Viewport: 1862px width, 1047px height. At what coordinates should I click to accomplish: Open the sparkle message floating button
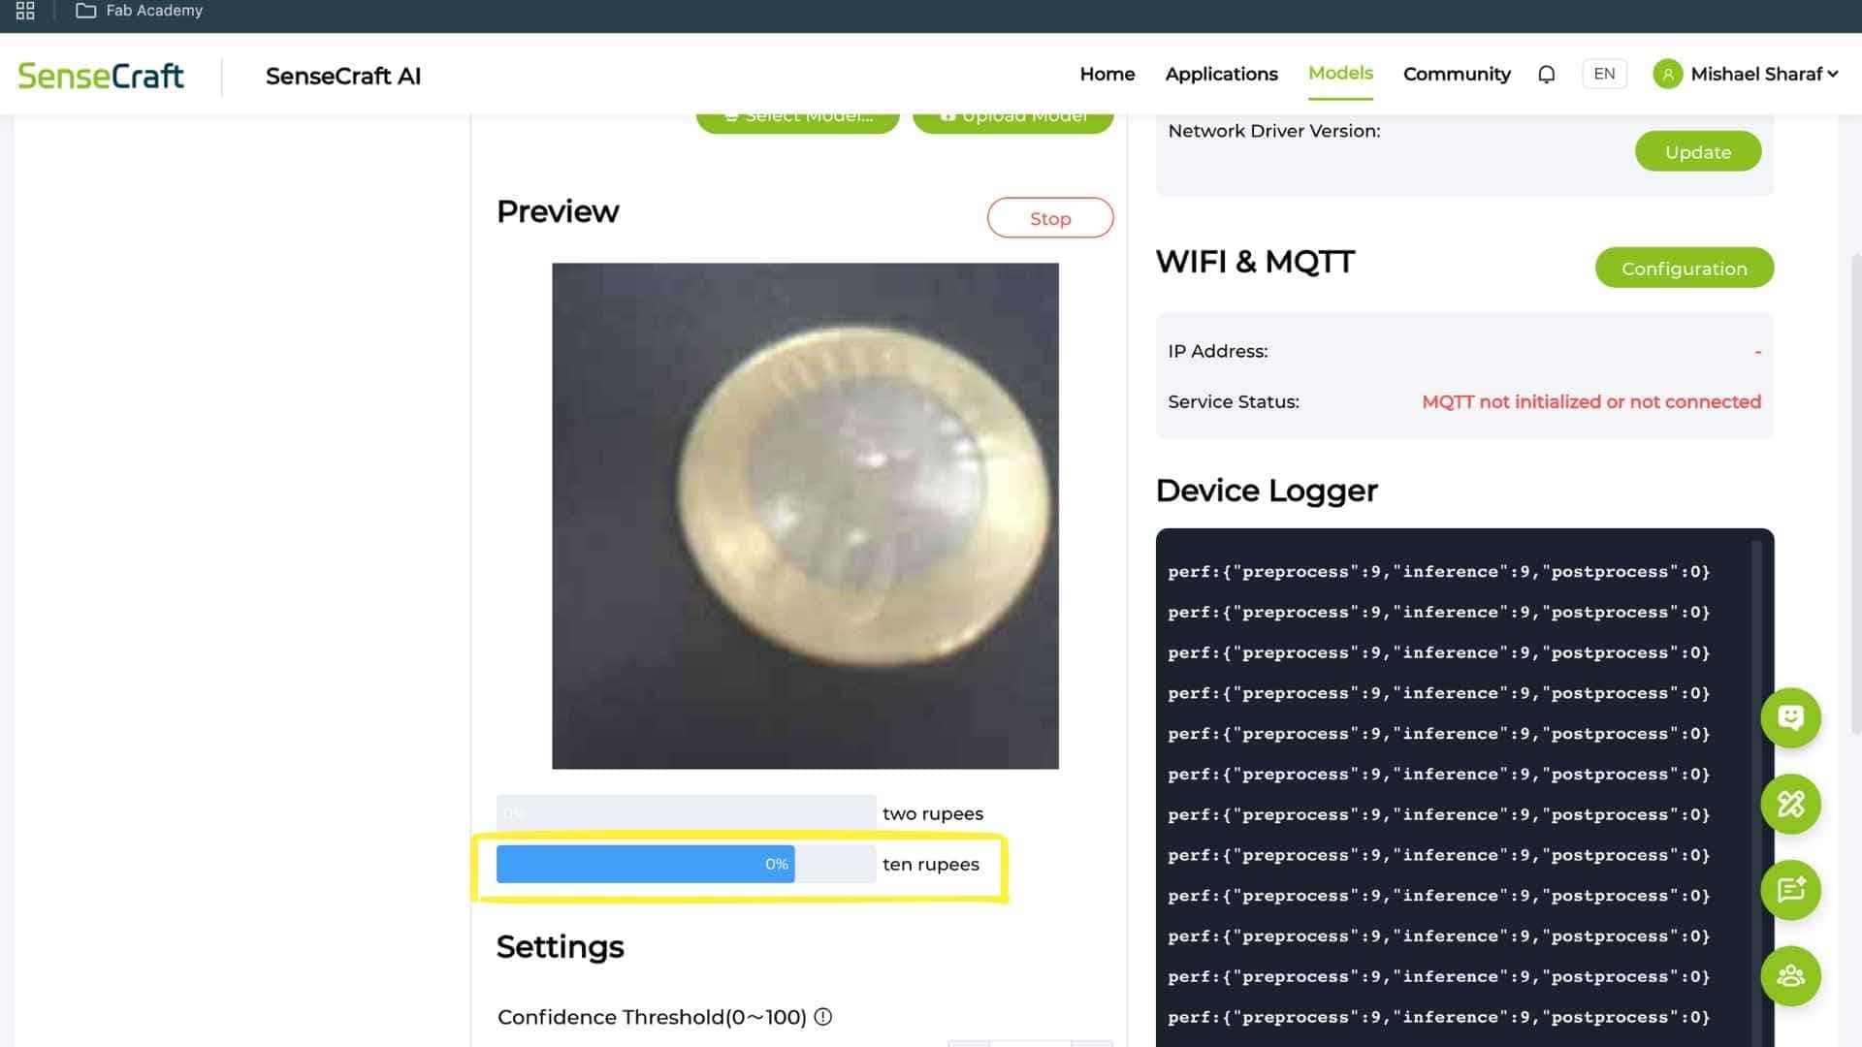tap(1789, 890)
